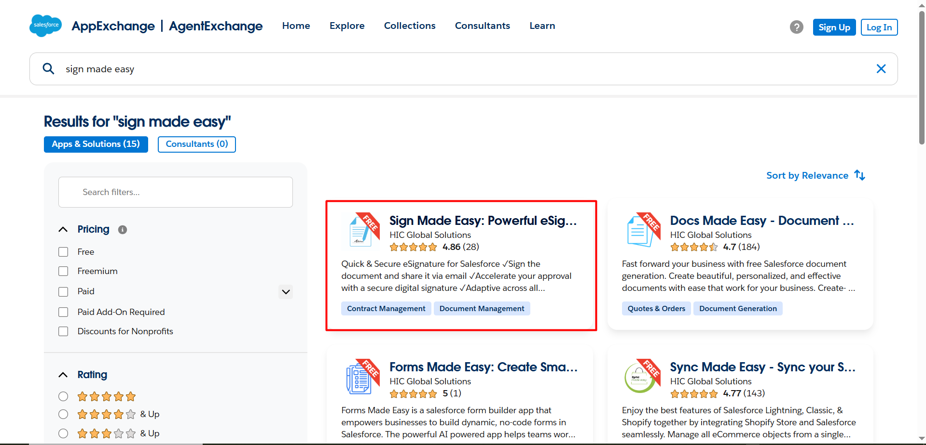Open the Consultants menu
This screenshot has height=445, width=926.
(x=483, y=26)
